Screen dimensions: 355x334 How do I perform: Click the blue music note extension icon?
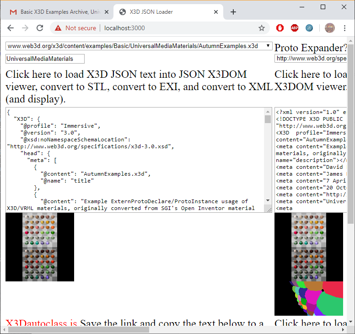pyautogui.click(x=309, y=28)
